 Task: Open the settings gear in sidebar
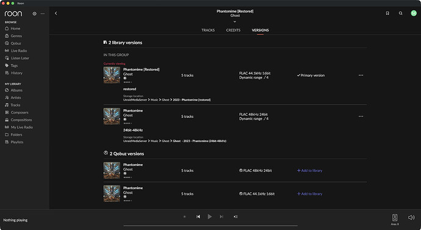click(x=34, y=13)
